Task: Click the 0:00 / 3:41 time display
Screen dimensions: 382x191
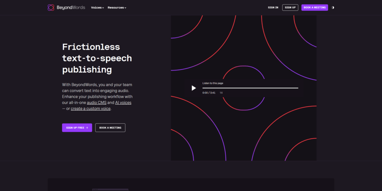Action: pos(209,93)
